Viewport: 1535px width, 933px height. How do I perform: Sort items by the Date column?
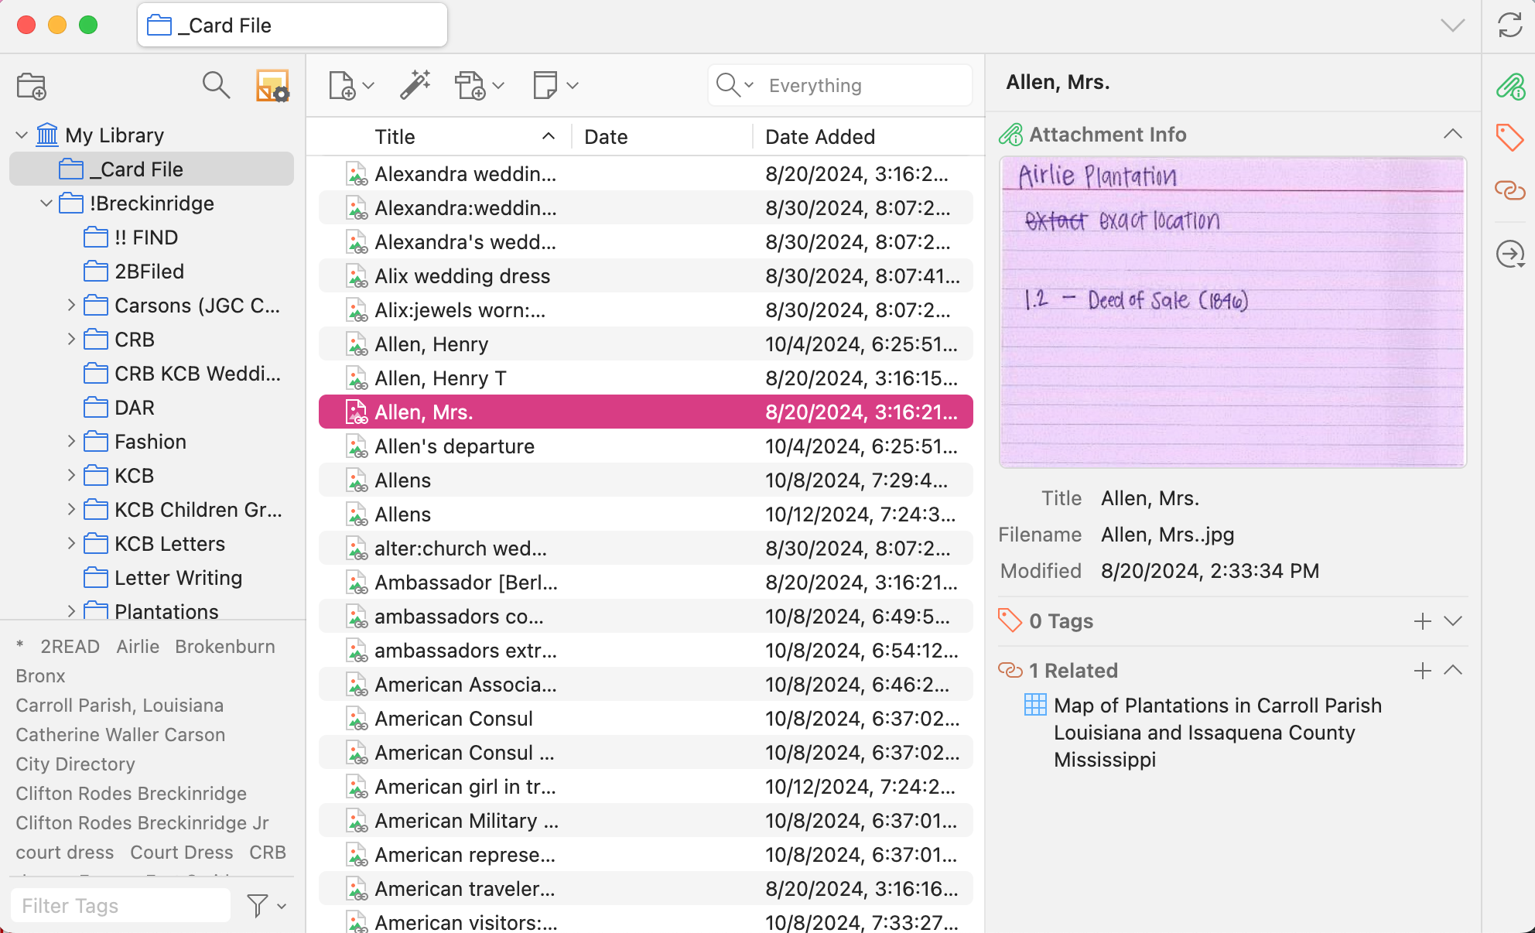606,137
